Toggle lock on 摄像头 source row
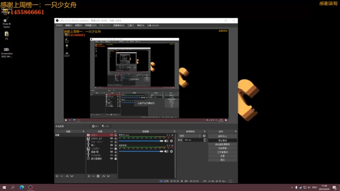 coord(116,135)
